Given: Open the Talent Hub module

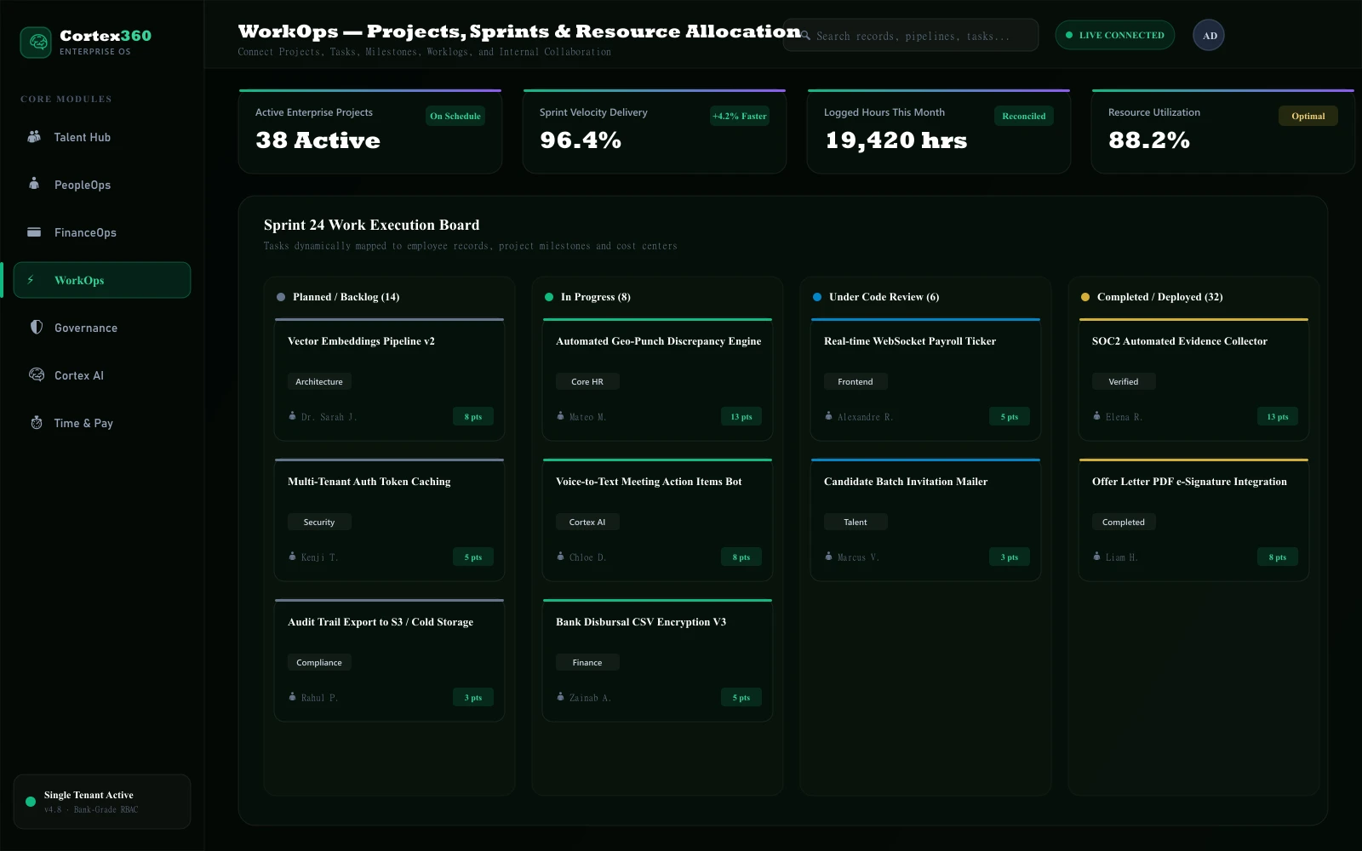Looking at the screenshot, I should coord(102,137).
